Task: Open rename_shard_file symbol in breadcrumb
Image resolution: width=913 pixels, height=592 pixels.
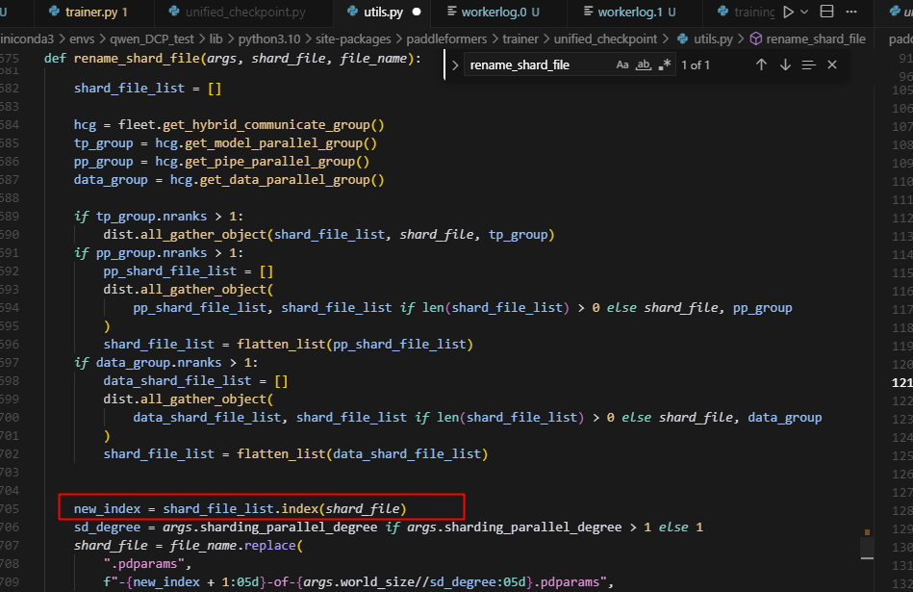Action: [815, 39]
